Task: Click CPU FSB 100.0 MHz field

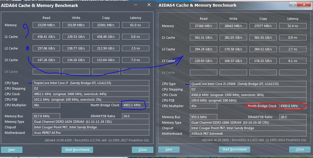Action: pyautogui.click(x=248, y=100)
